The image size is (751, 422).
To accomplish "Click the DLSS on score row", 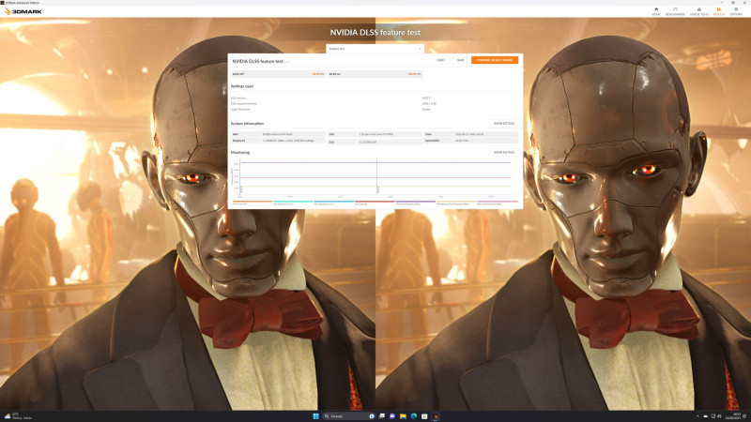I will (375, 74).
